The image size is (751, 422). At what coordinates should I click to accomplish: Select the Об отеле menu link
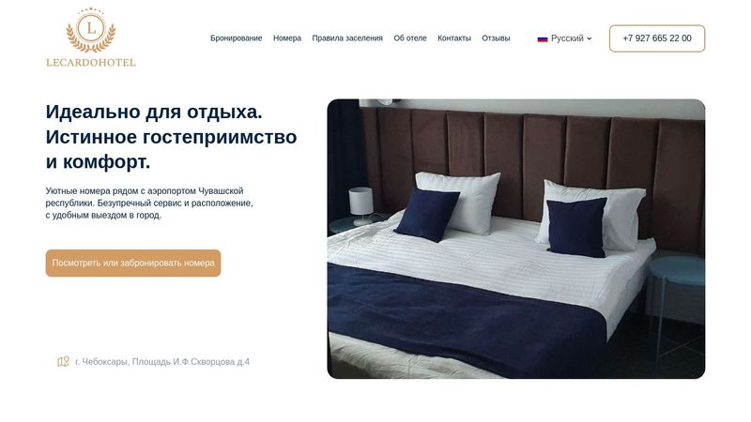[x=410, y=38]
